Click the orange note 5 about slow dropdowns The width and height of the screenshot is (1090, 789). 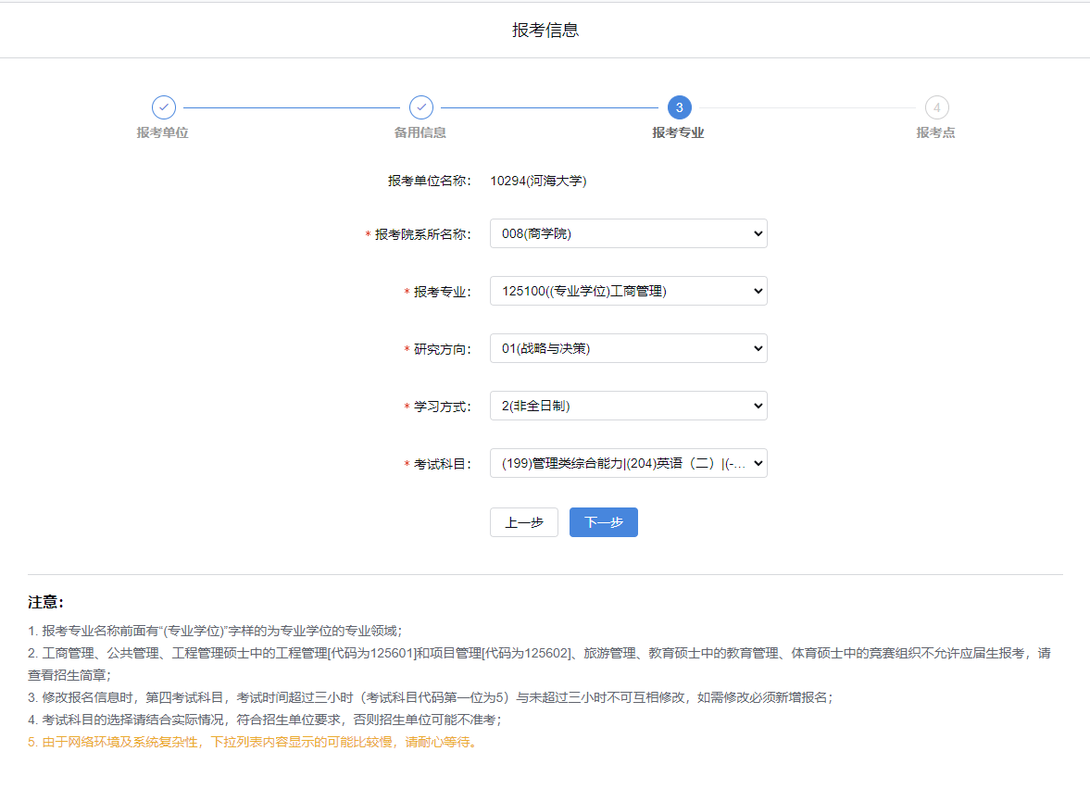click(252, 743)
